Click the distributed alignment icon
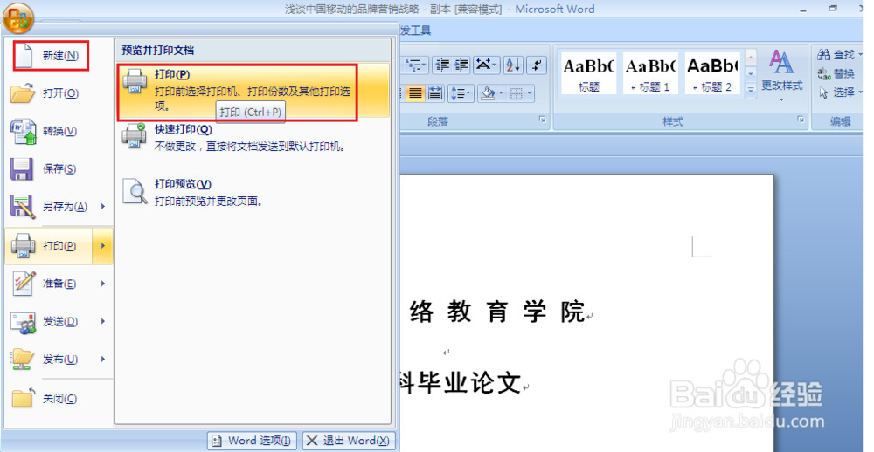Image resolution: width=874 pixels, height=452 pixels. [434, 93]
